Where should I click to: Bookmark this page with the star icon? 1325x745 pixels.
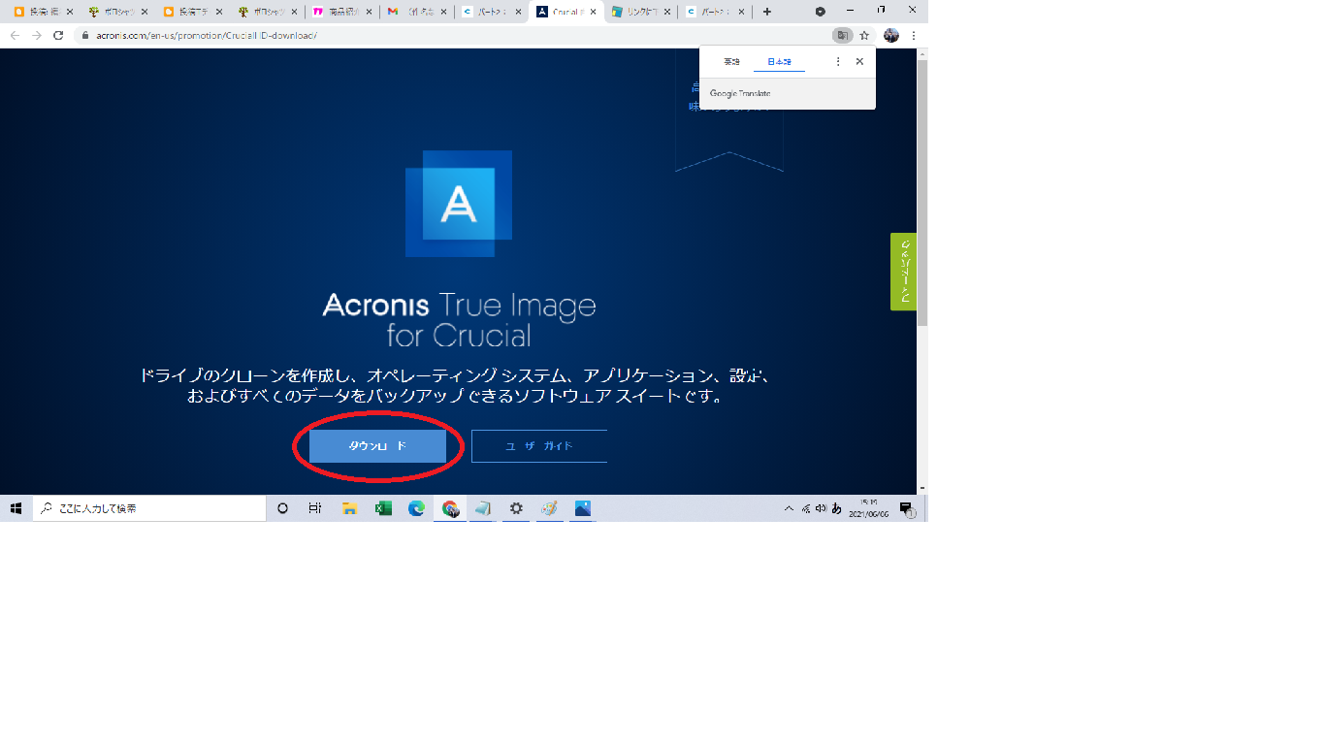click(x=864, y=35)
